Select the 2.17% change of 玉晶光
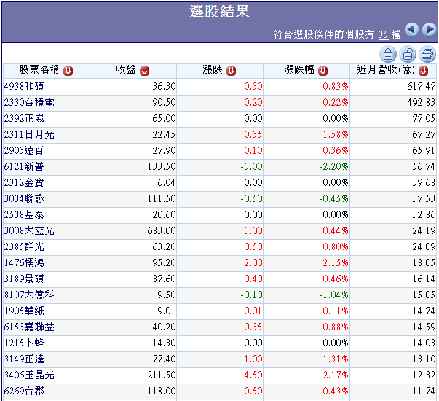The width and height of the screenshot is (439, 401). pos(336,375)
